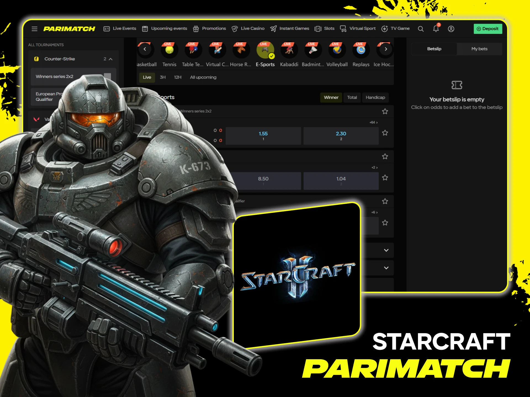Open the search function

[x=421, y=29]
